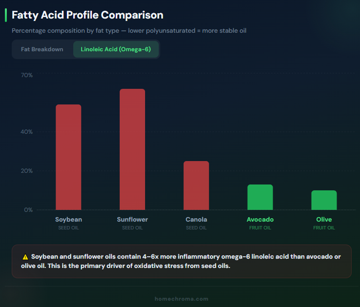Select the Linoleic Acid (Omega-6) tab

point(116,49)
